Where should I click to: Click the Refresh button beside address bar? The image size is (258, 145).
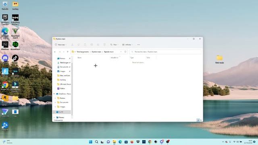(125, 52)
